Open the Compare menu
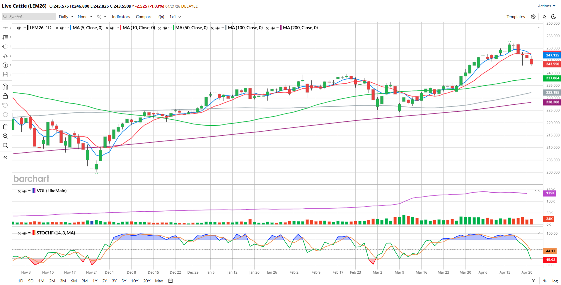This screenshot has width=561, height=285. [144, 17]
